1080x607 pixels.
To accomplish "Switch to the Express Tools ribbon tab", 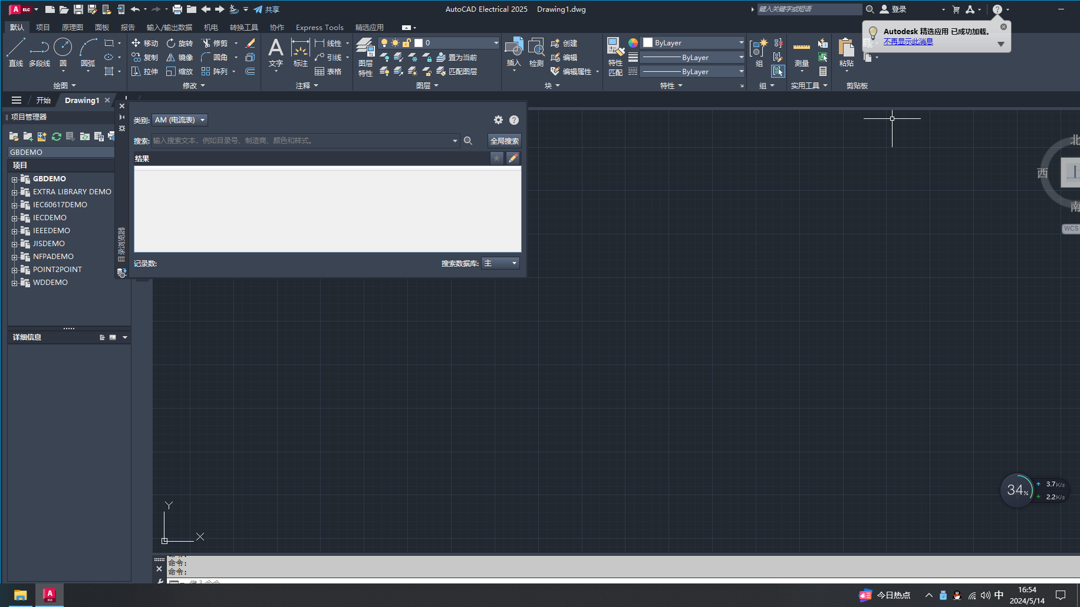I will (x=319, y=27).
